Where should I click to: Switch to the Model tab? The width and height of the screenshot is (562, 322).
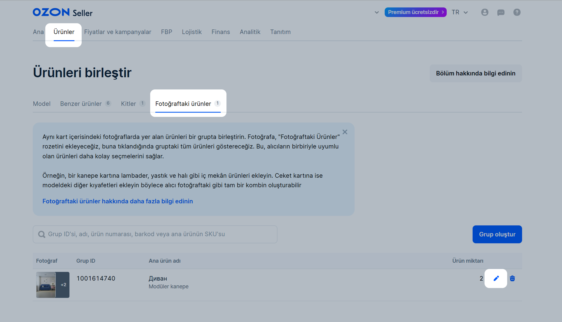click(42, 104)
